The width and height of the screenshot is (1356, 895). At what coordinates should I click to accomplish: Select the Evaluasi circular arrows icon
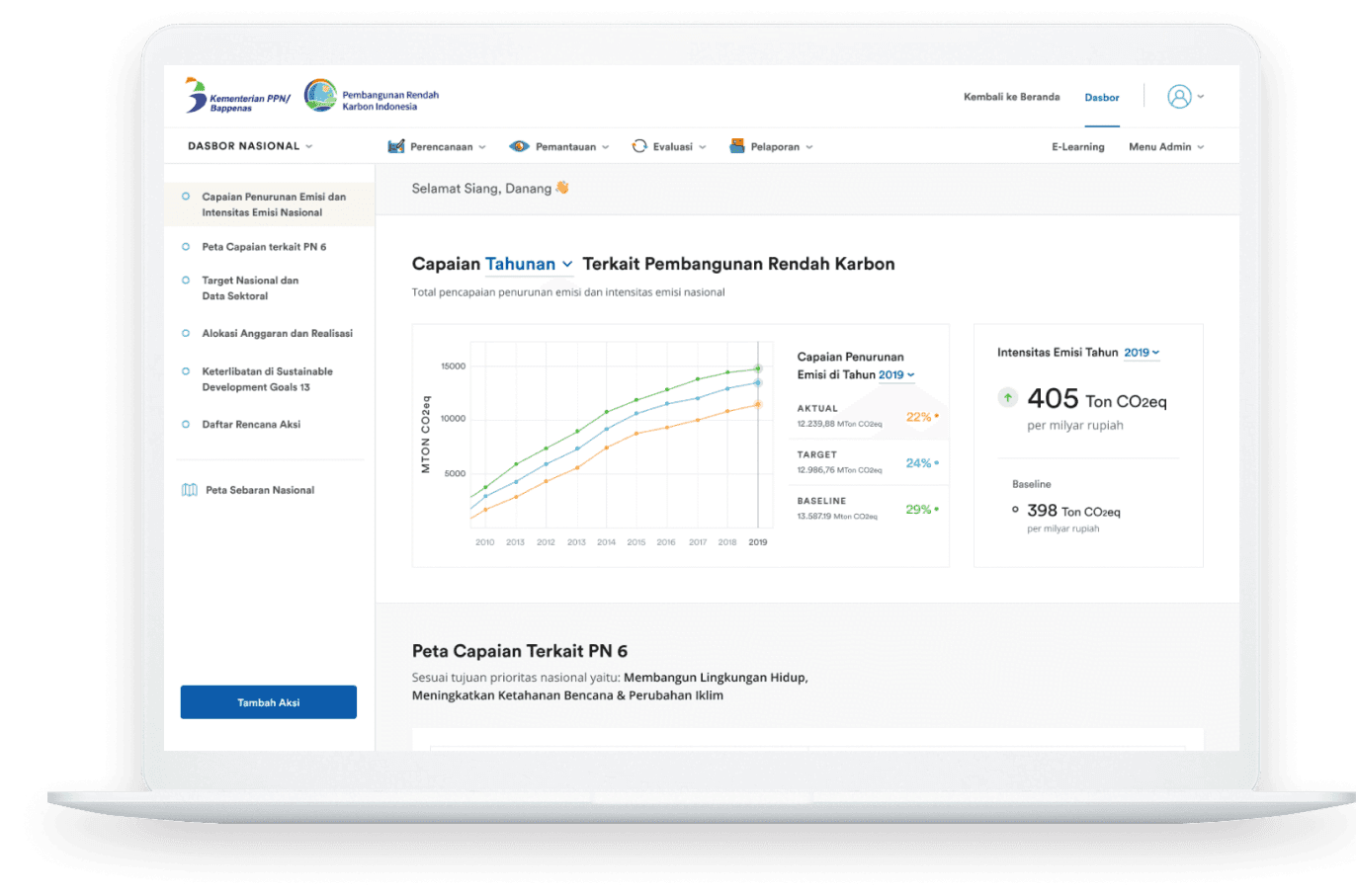click(x=640, y=145)
